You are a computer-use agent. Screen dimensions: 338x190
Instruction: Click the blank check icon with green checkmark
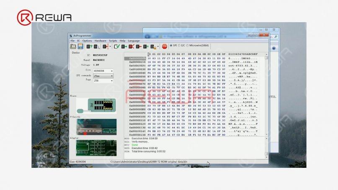[117, 46]
